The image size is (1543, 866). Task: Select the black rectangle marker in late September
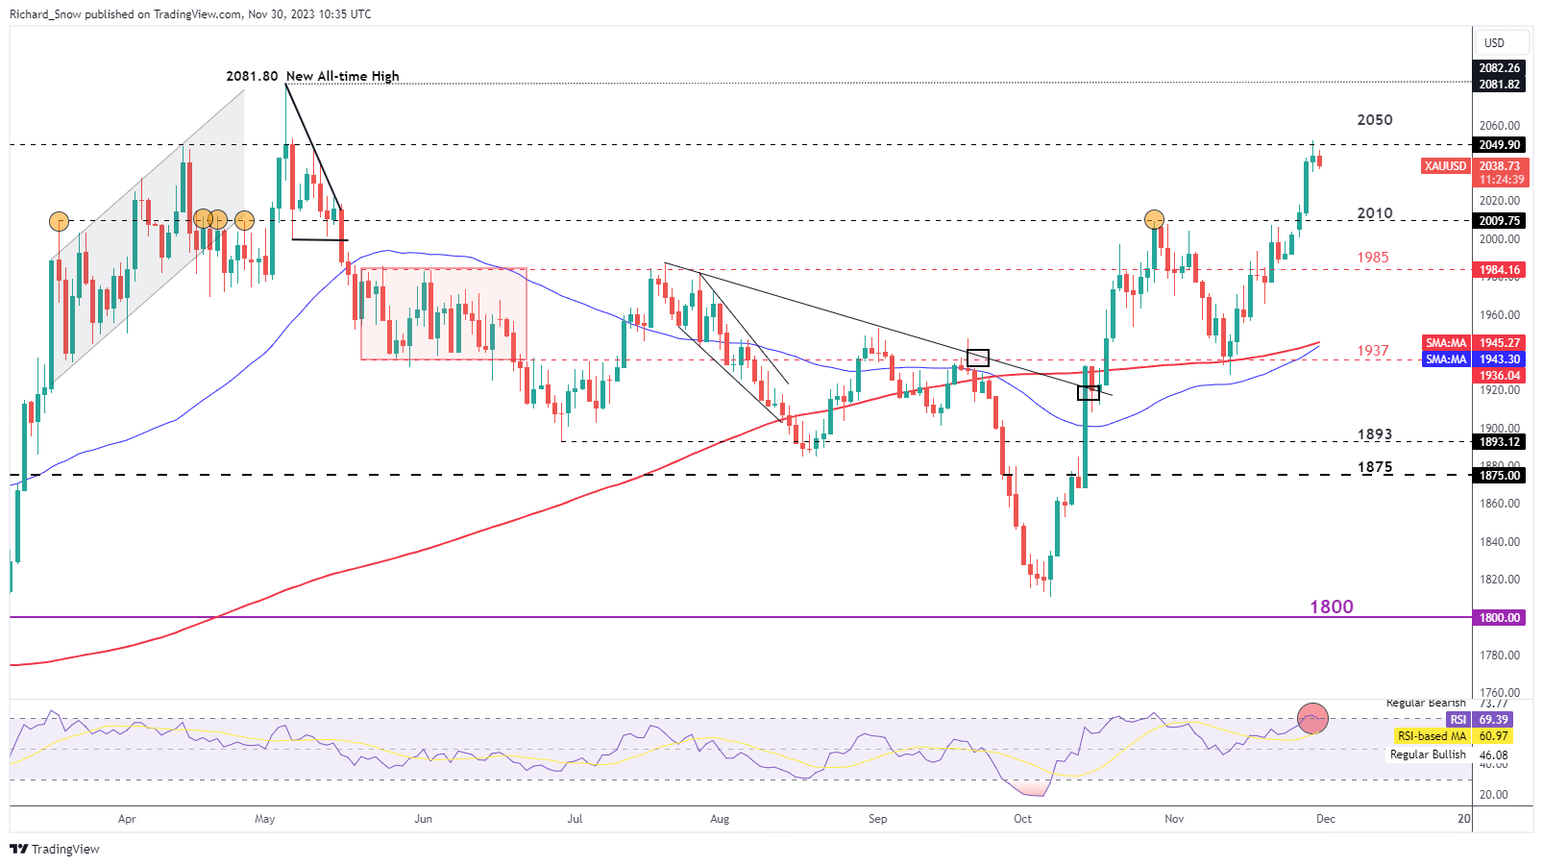click(x=978, y=358)
